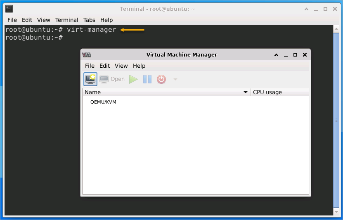
Task: Click the Terminal scrollbar up arrow
Action: 336,29
